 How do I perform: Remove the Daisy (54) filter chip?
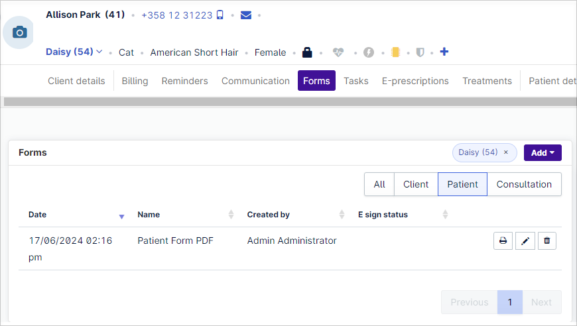pos(506,152)
